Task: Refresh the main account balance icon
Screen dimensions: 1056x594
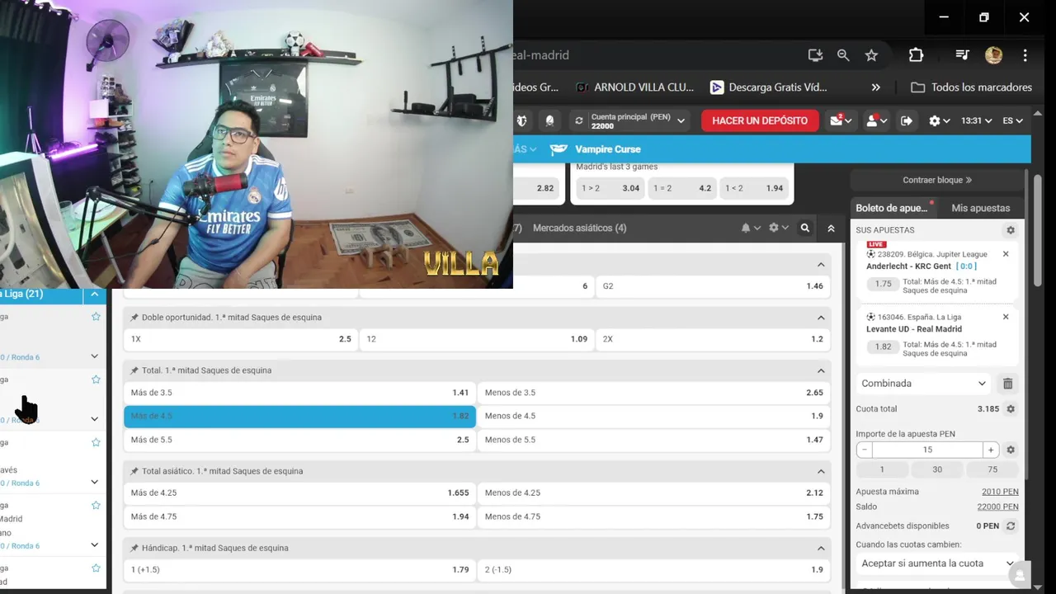Action: 579,120
